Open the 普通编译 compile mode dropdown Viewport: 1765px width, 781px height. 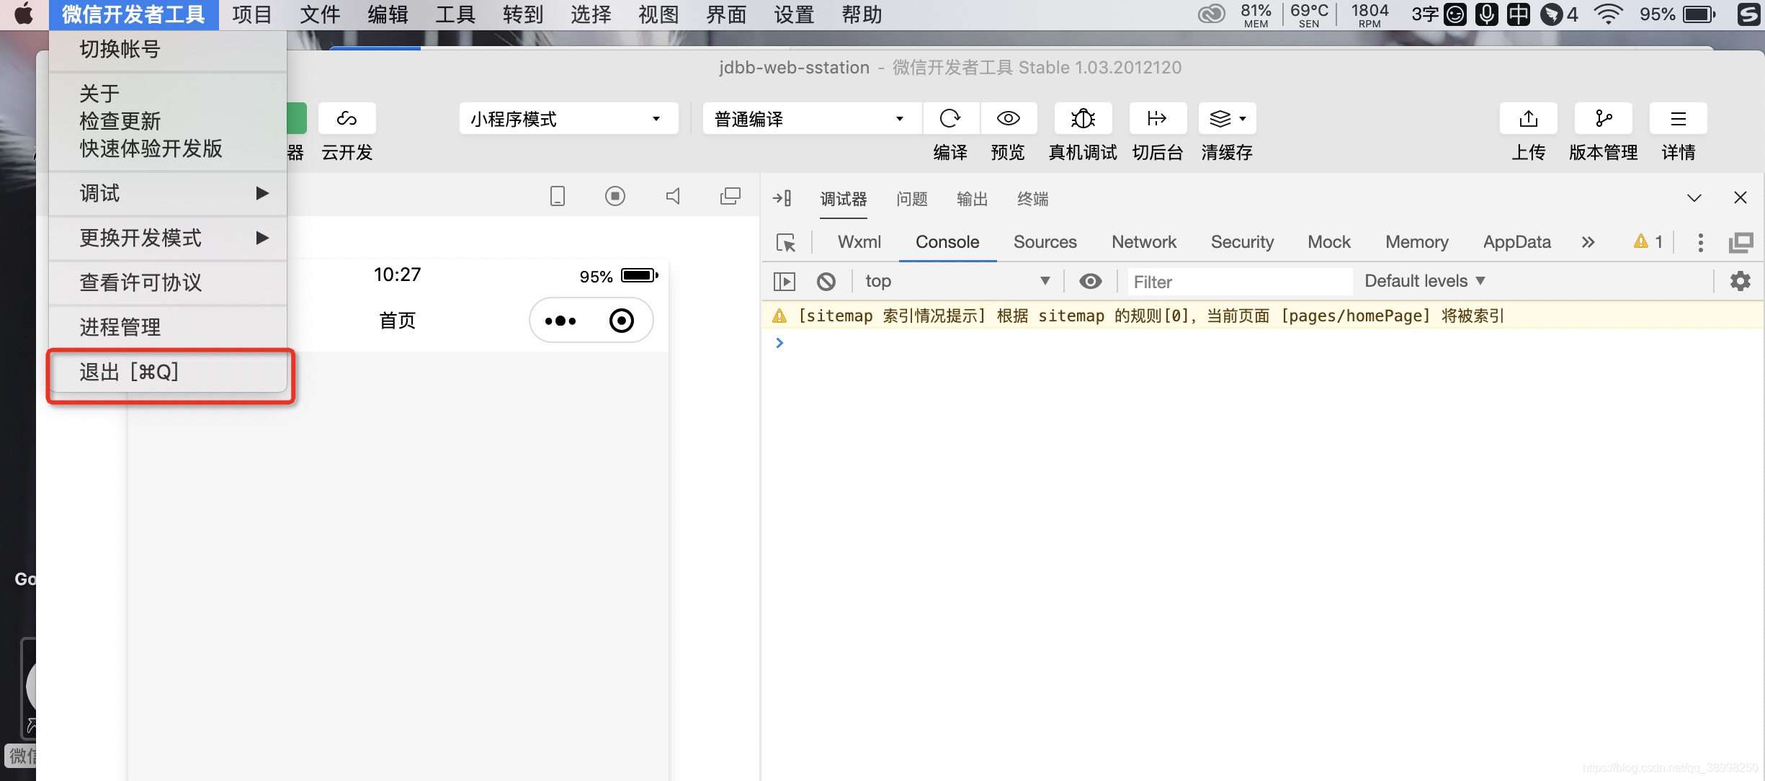coord(812,118)
